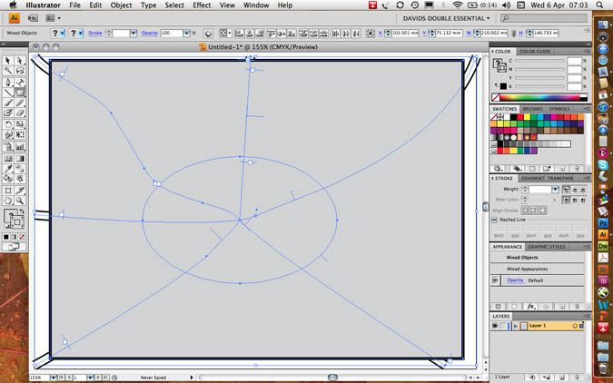Toggle visibility of Opacity appearance attribute
This screenshot has height=383, width=613.
[x=496, y=280]
